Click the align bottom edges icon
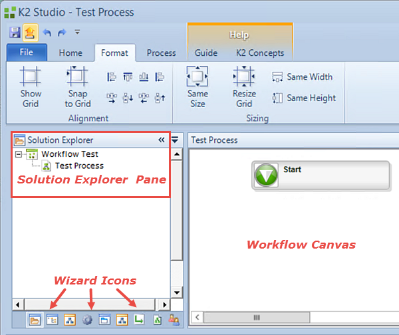Screen dimensions: 399x335 [144, 76]
